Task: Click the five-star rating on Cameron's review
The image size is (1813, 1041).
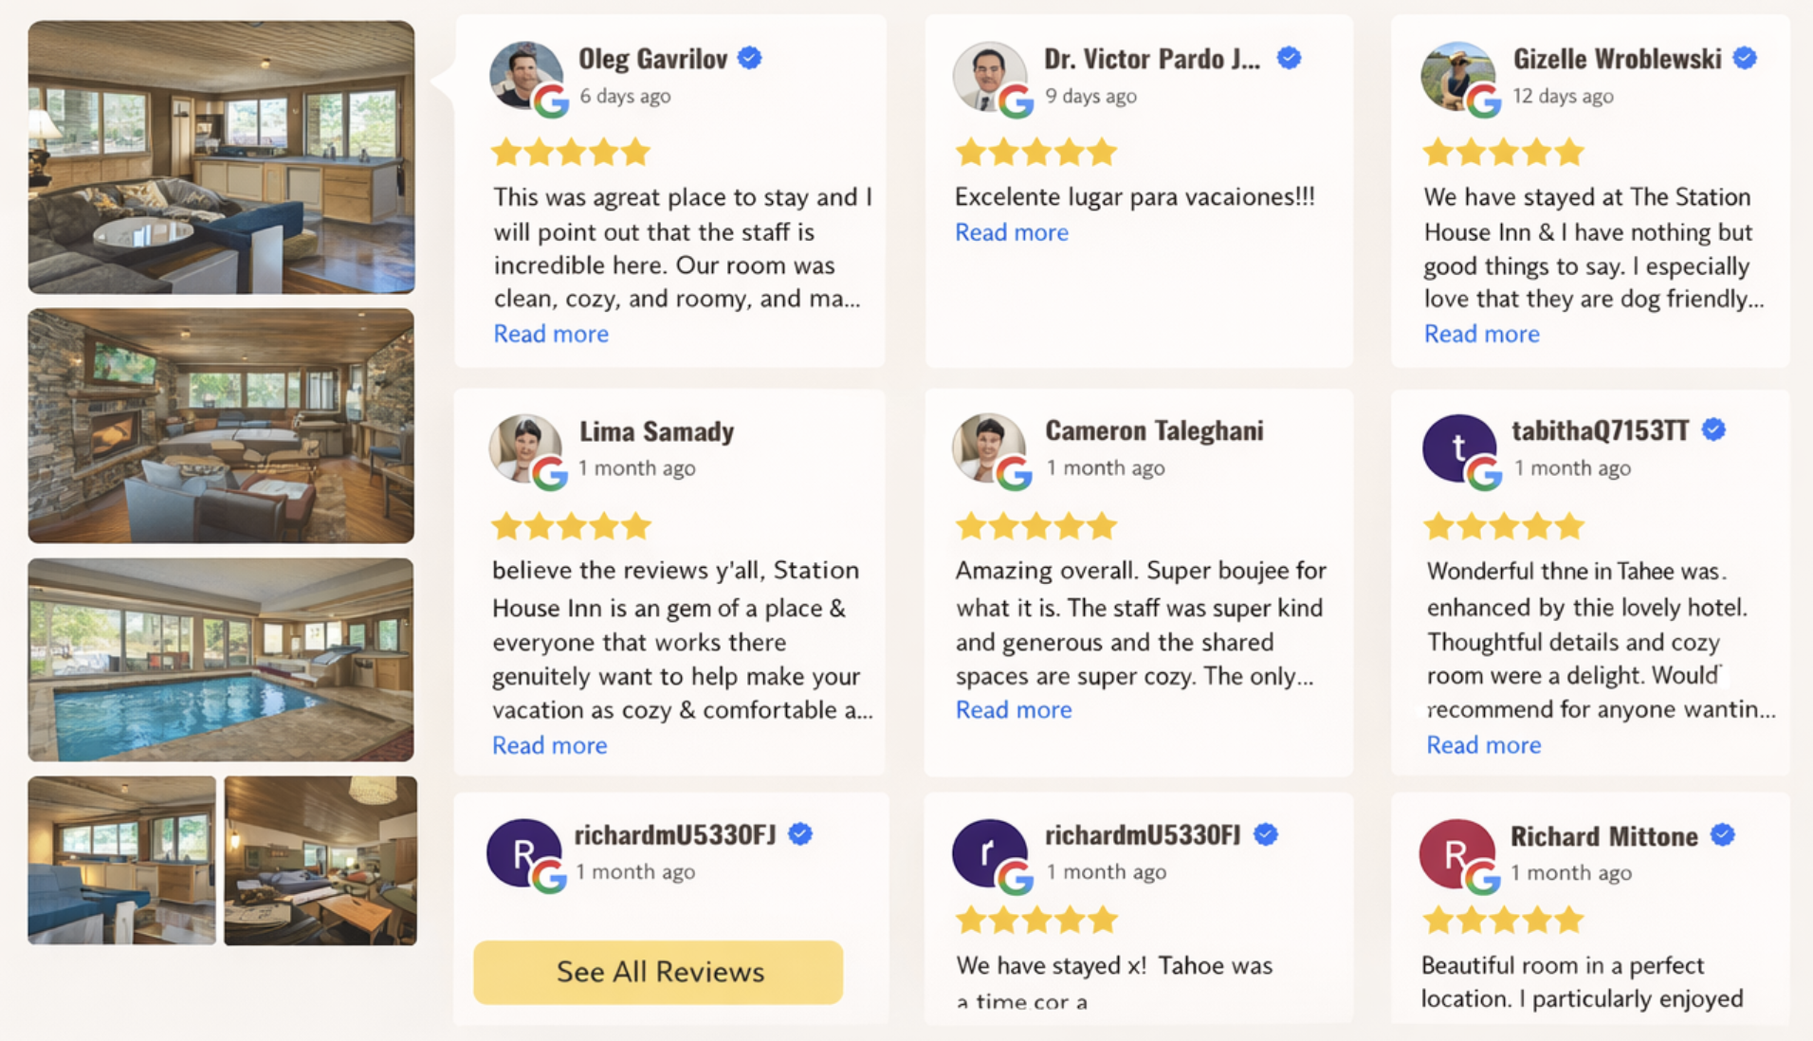Action: tap(1035, 526)
